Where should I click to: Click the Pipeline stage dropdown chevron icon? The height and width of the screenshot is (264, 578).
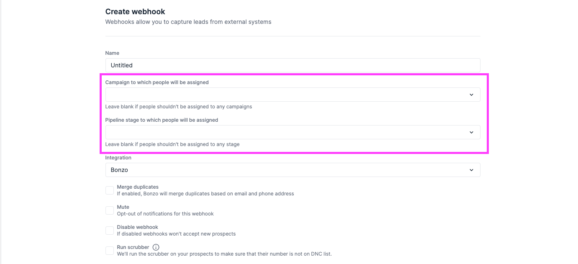coord(472,132)
